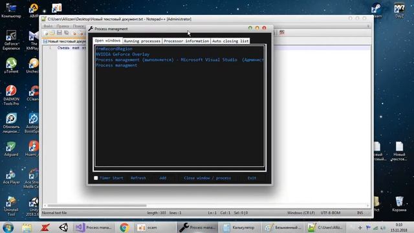
Task: Click the Normal text file status label
Action: 54,213
